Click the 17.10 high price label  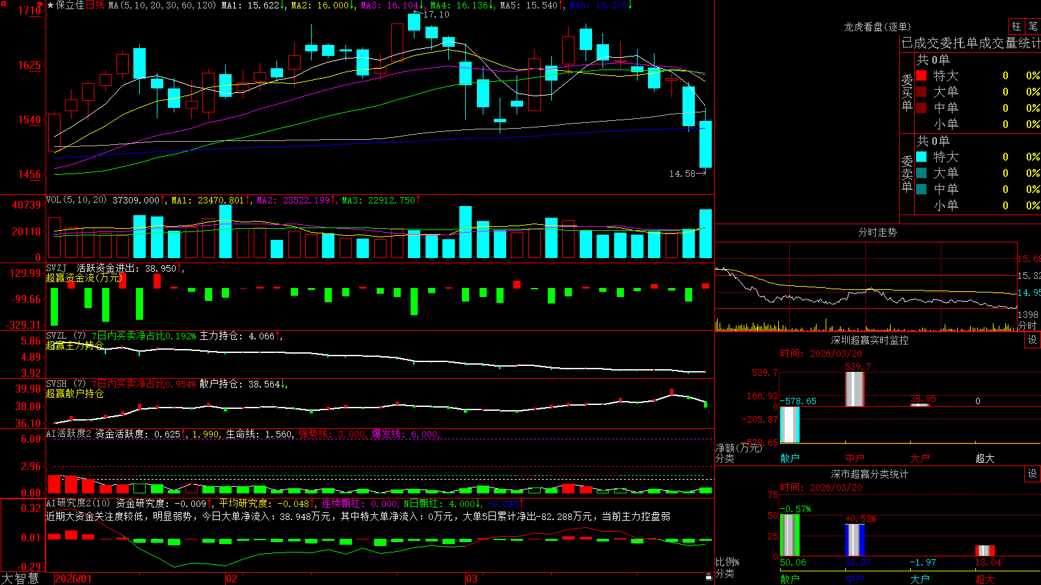point(436,14)
